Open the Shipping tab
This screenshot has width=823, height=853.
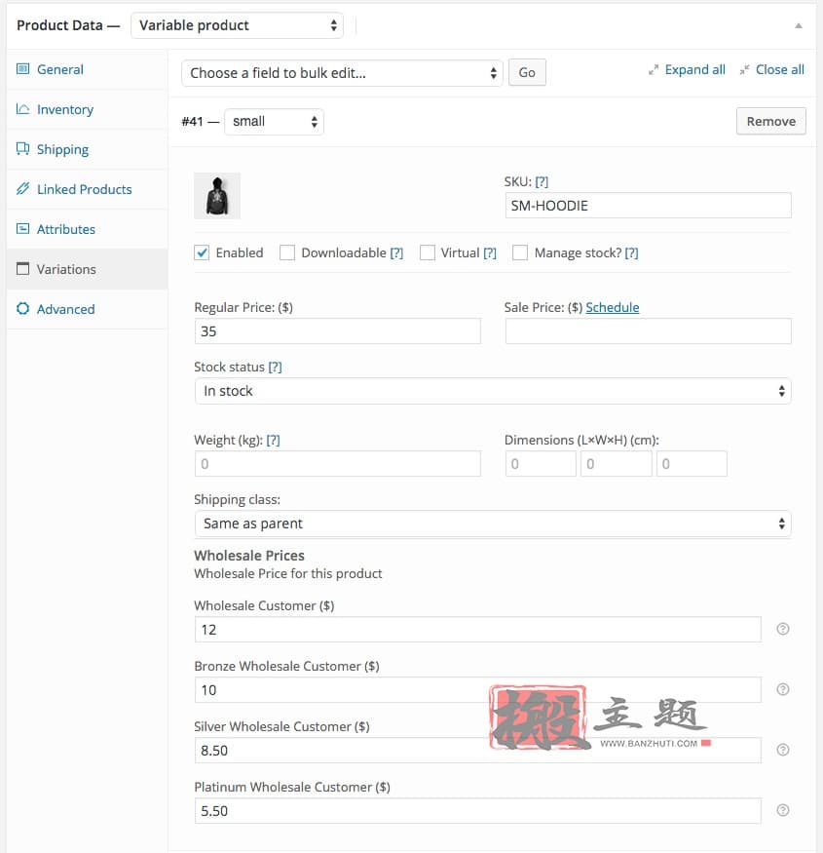(x=87, y=149)
